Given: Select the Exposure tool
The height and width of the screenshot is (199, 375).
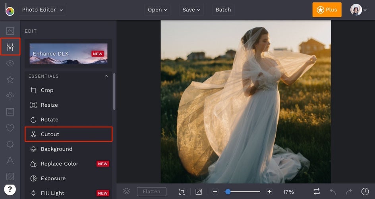Looking at the screenshot, I should pos(68,178).
